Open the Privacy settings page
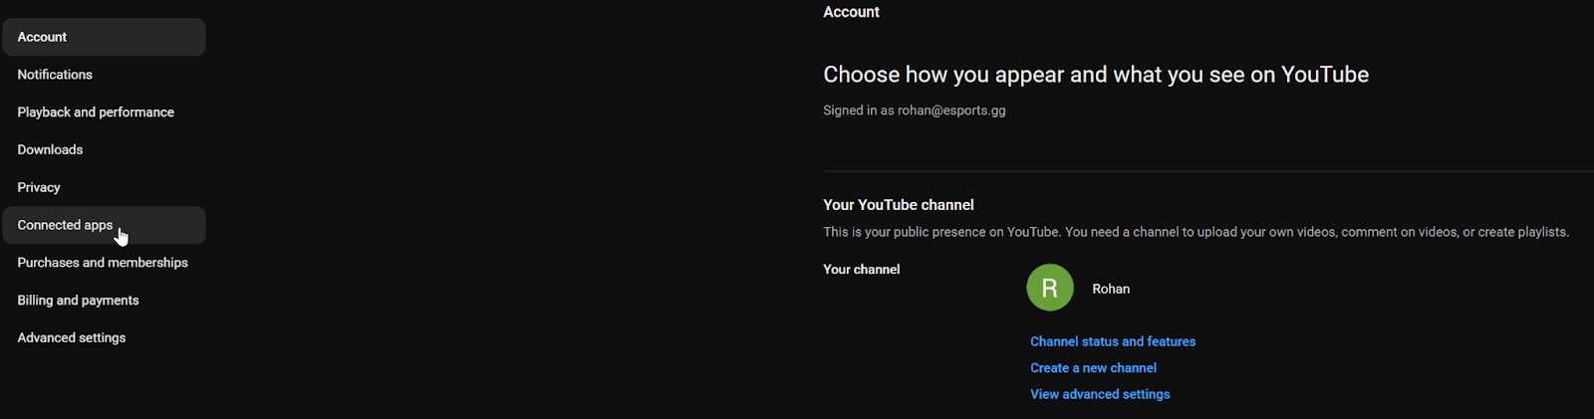The width and height of the screenshot is (1594, 419). coord(39,187)
